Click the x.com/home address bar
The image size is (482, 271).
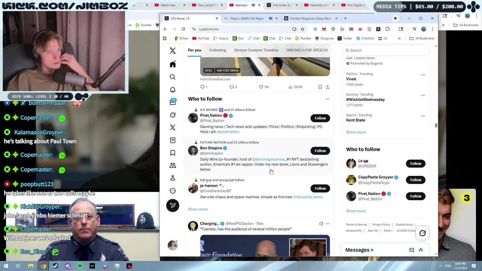(x=241, y=29)
